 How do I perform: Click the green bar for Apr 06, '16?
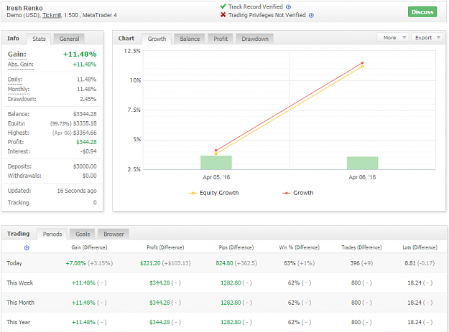[363, 163]
